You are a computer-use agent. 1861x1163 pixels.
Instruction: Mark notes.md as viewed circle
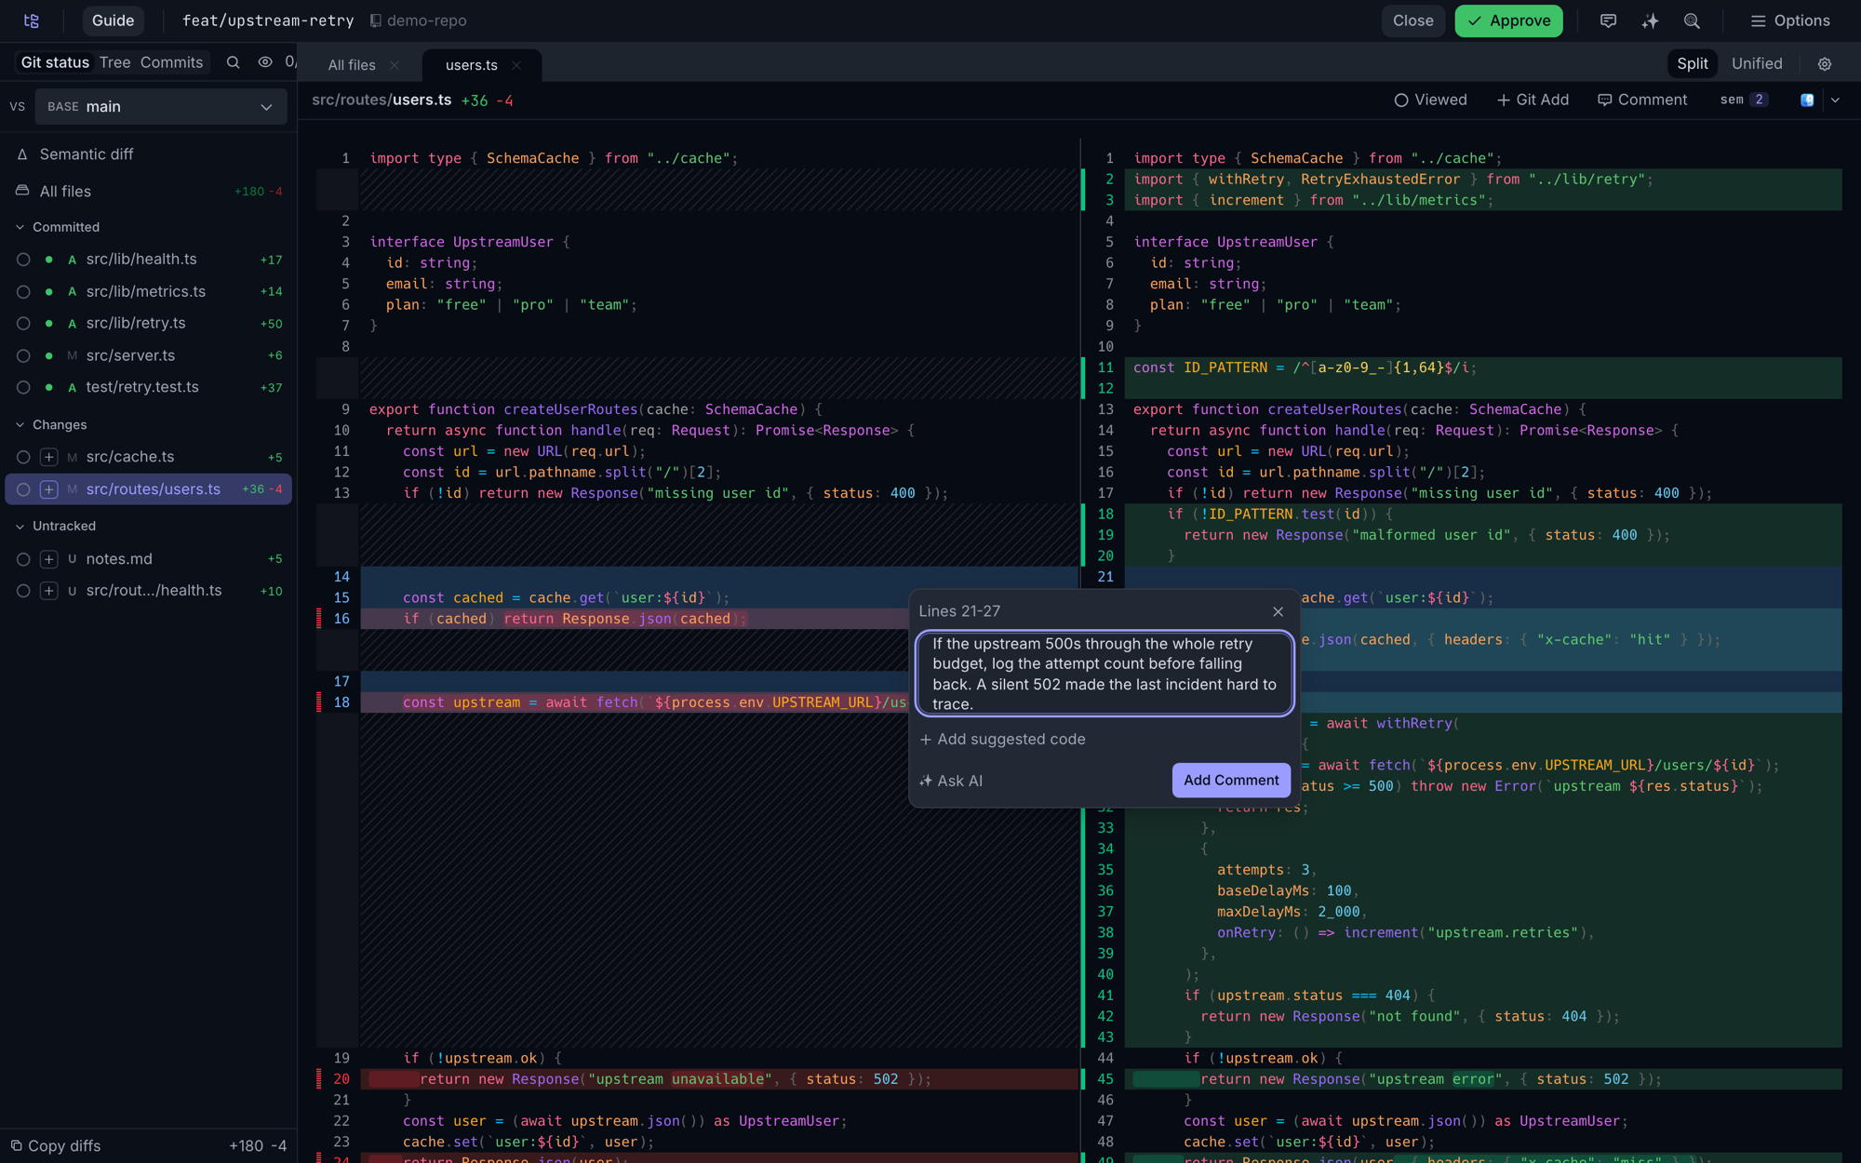23,559
